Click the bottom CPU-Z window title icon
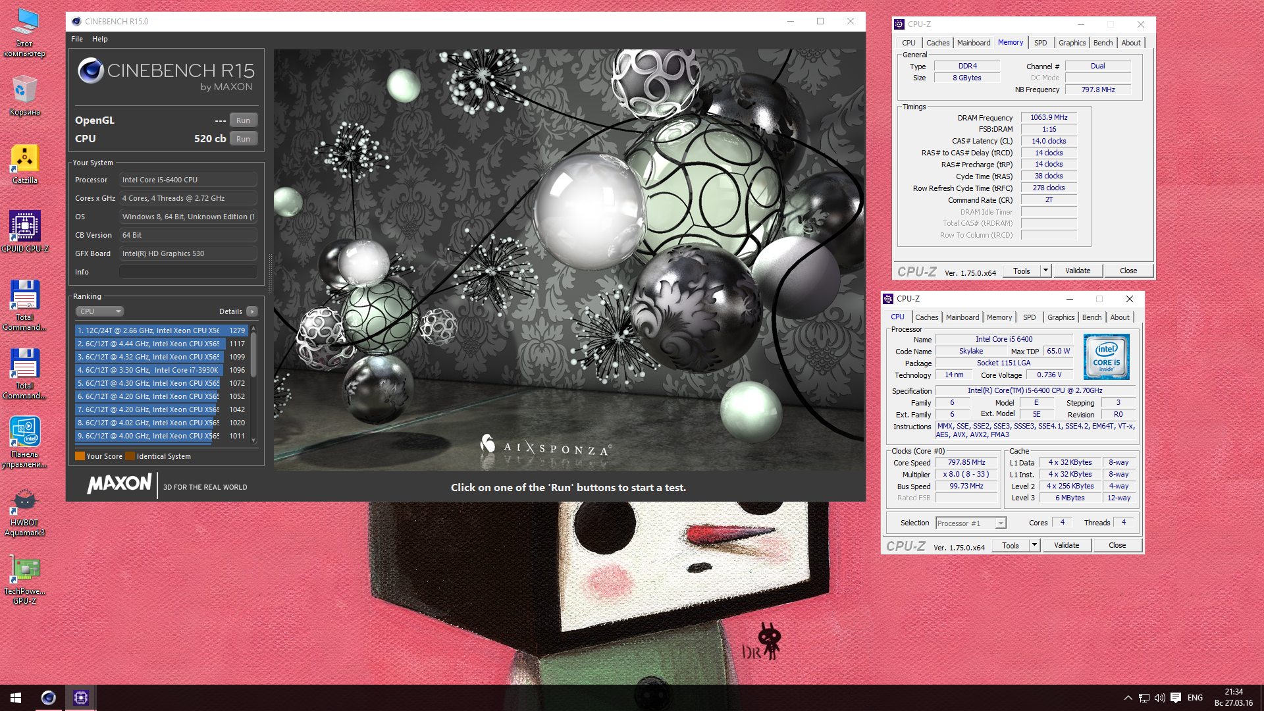1264x711 pixels. (x=888, y=299)
